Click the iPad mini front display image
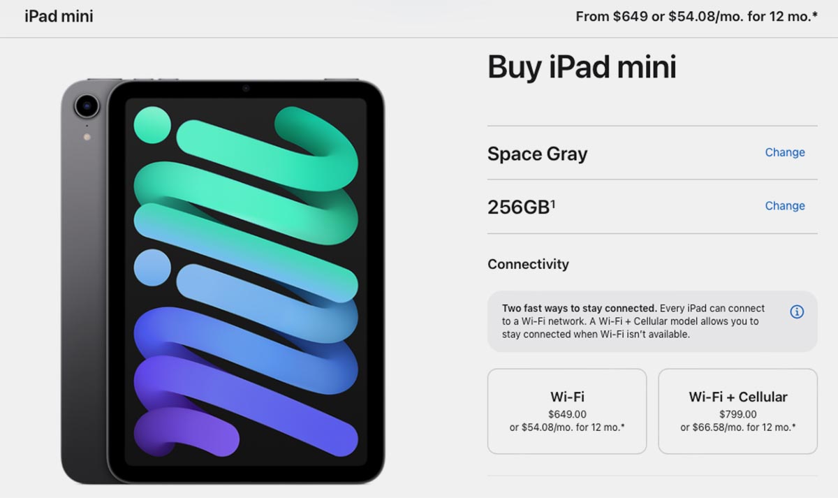 (246, 281)
